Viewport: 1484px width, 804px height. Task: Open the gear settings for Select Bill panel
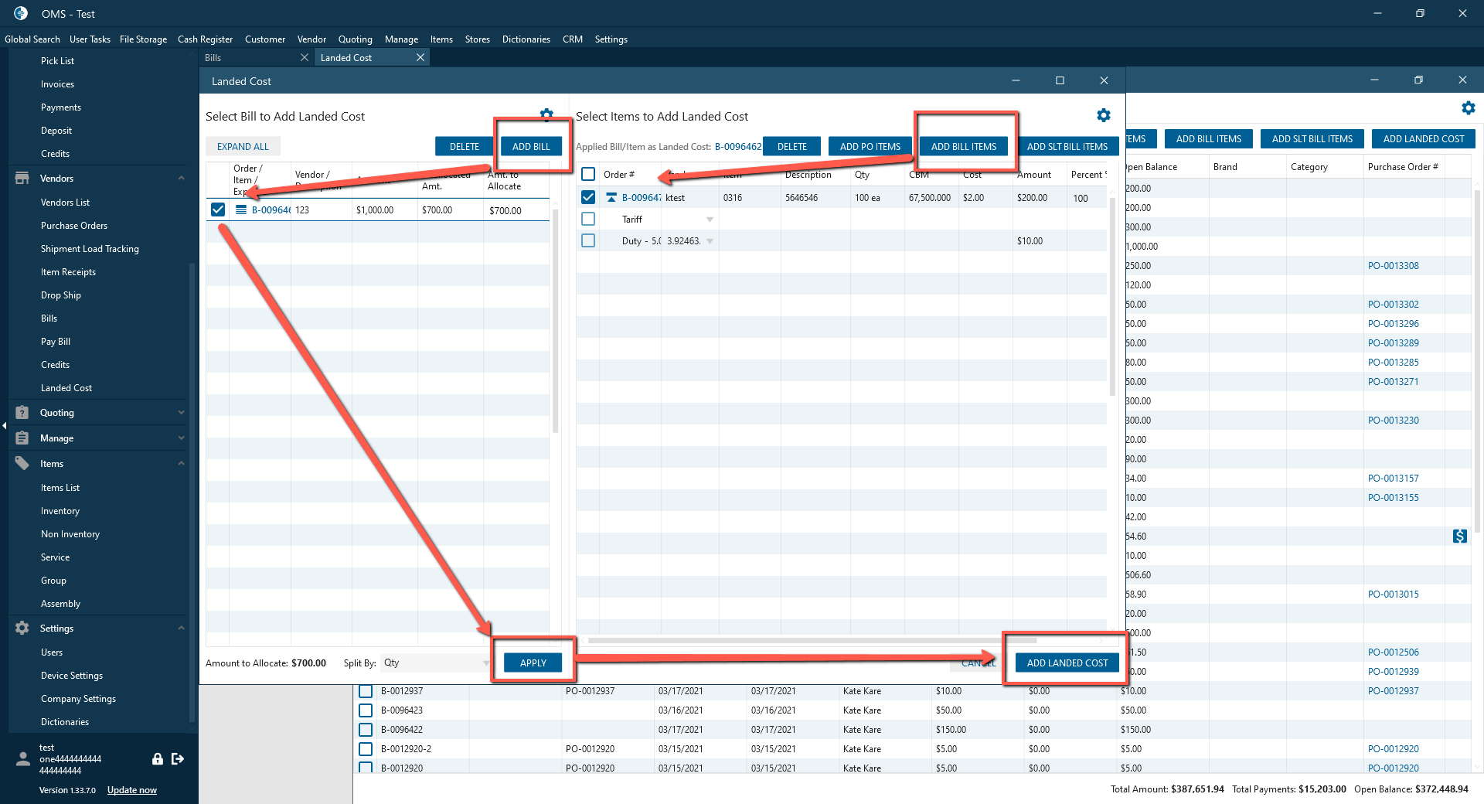click(x=546, y=114)
